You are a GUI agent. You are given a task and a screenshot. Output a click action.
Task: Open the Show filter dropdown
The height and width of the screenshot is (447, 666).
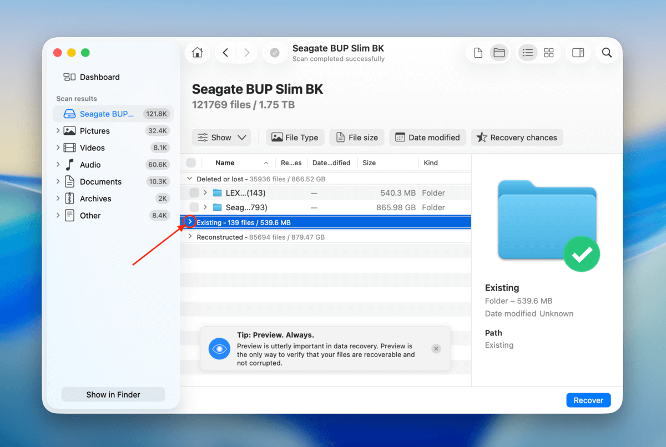pos(221,138)
